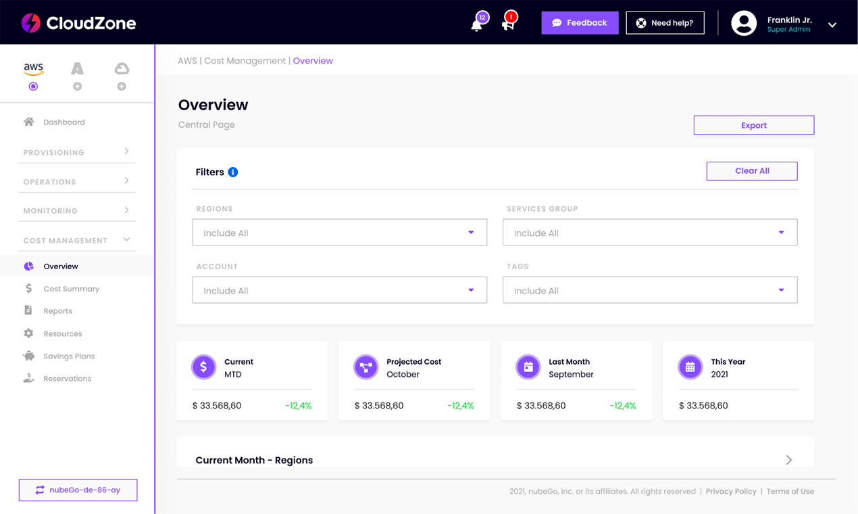Open Reservations in the sidebar
The width and height of the screenshot is (858, 514).
[x=67, y=379]
